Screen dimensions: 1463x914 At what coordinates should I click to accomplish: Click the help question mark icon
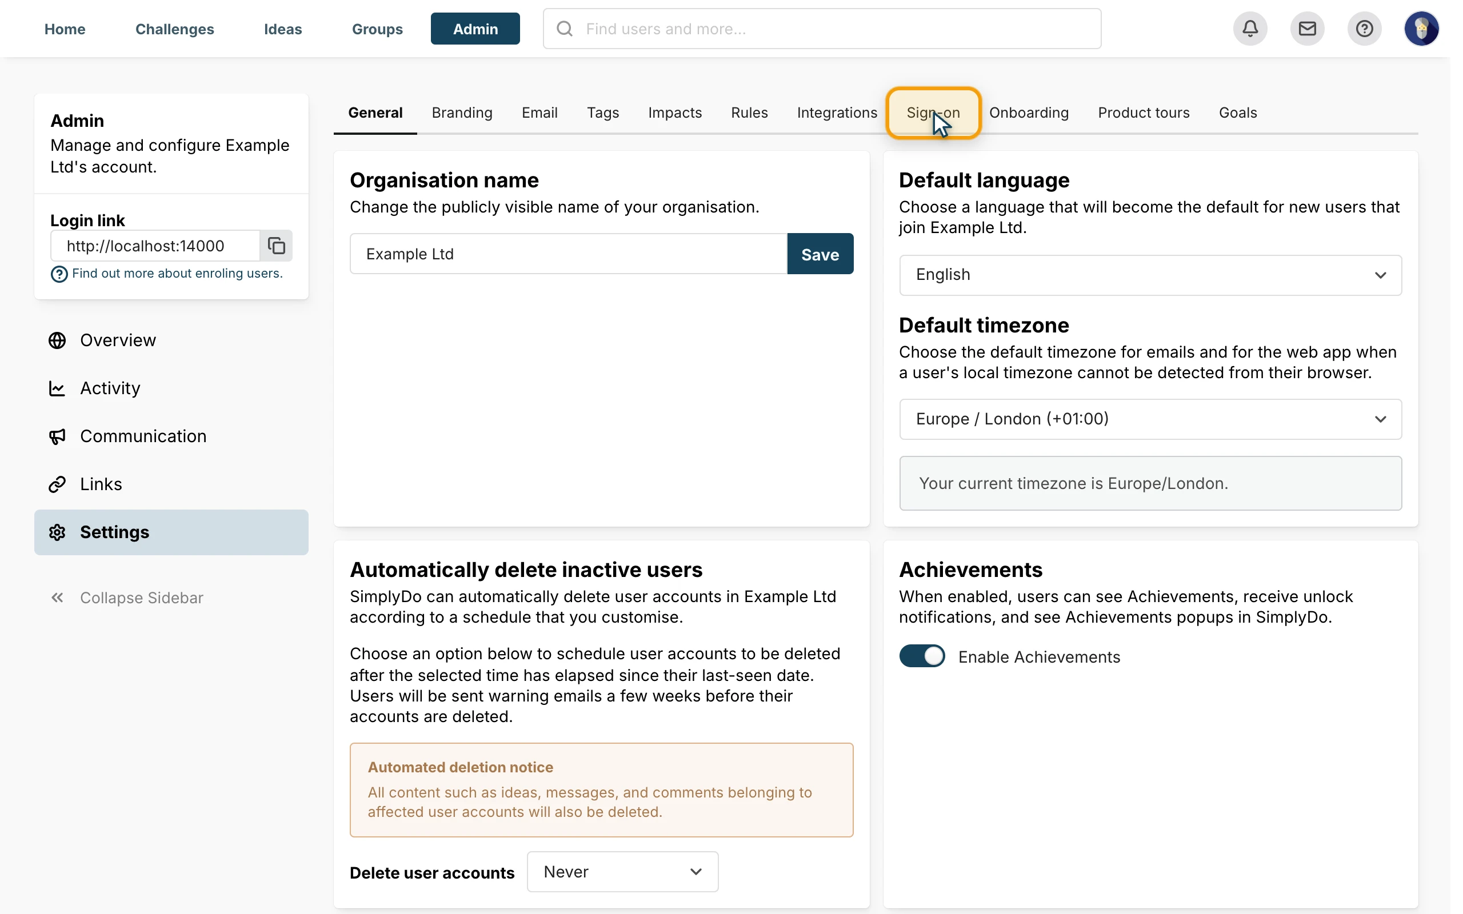click(x=1364, y=29)
